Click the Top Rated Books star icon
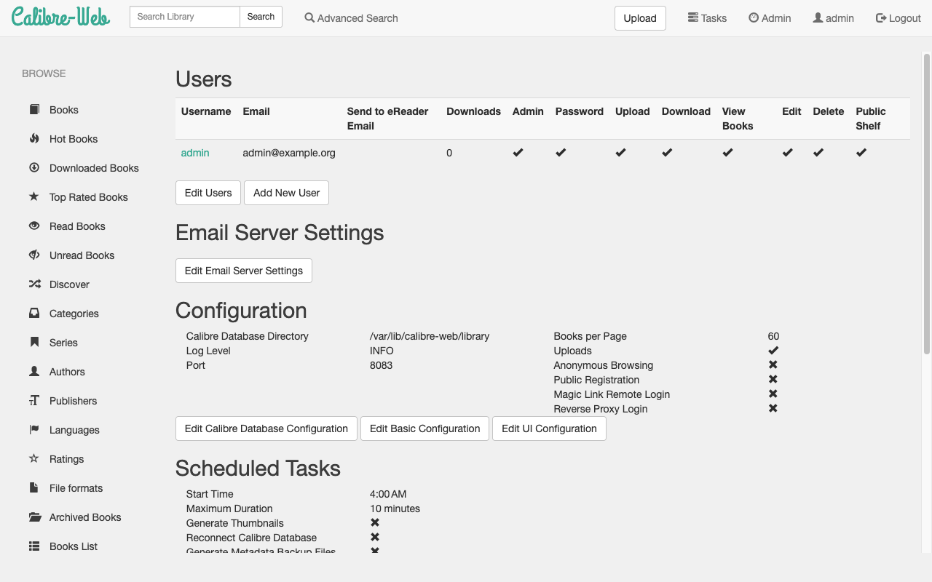Screen dimensions: 932x582 pos(34,196)
